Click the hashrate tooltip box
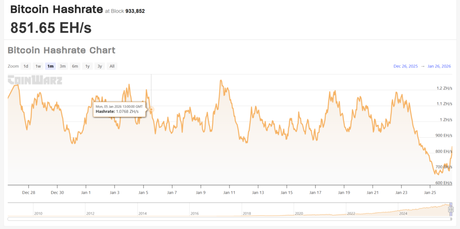This screenshot has height=229, width=460. point(119,109)
